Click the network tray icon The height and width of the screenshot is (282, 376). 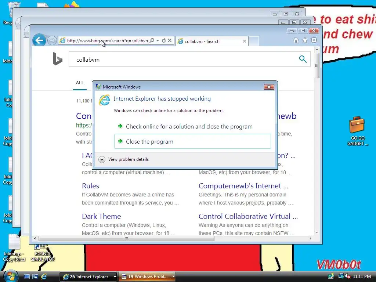coord(341,276)
